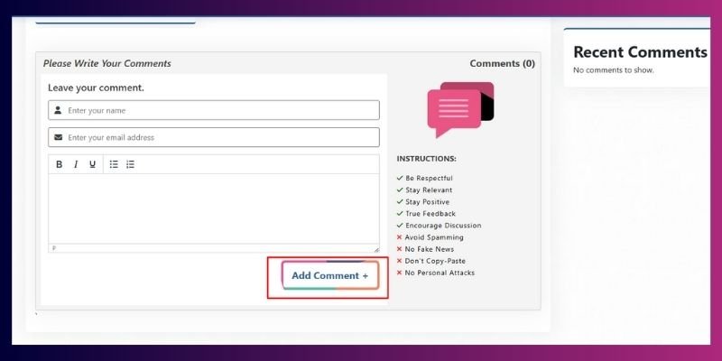
Task: Insert a bulleted list in editor
Action: [114, 164]
